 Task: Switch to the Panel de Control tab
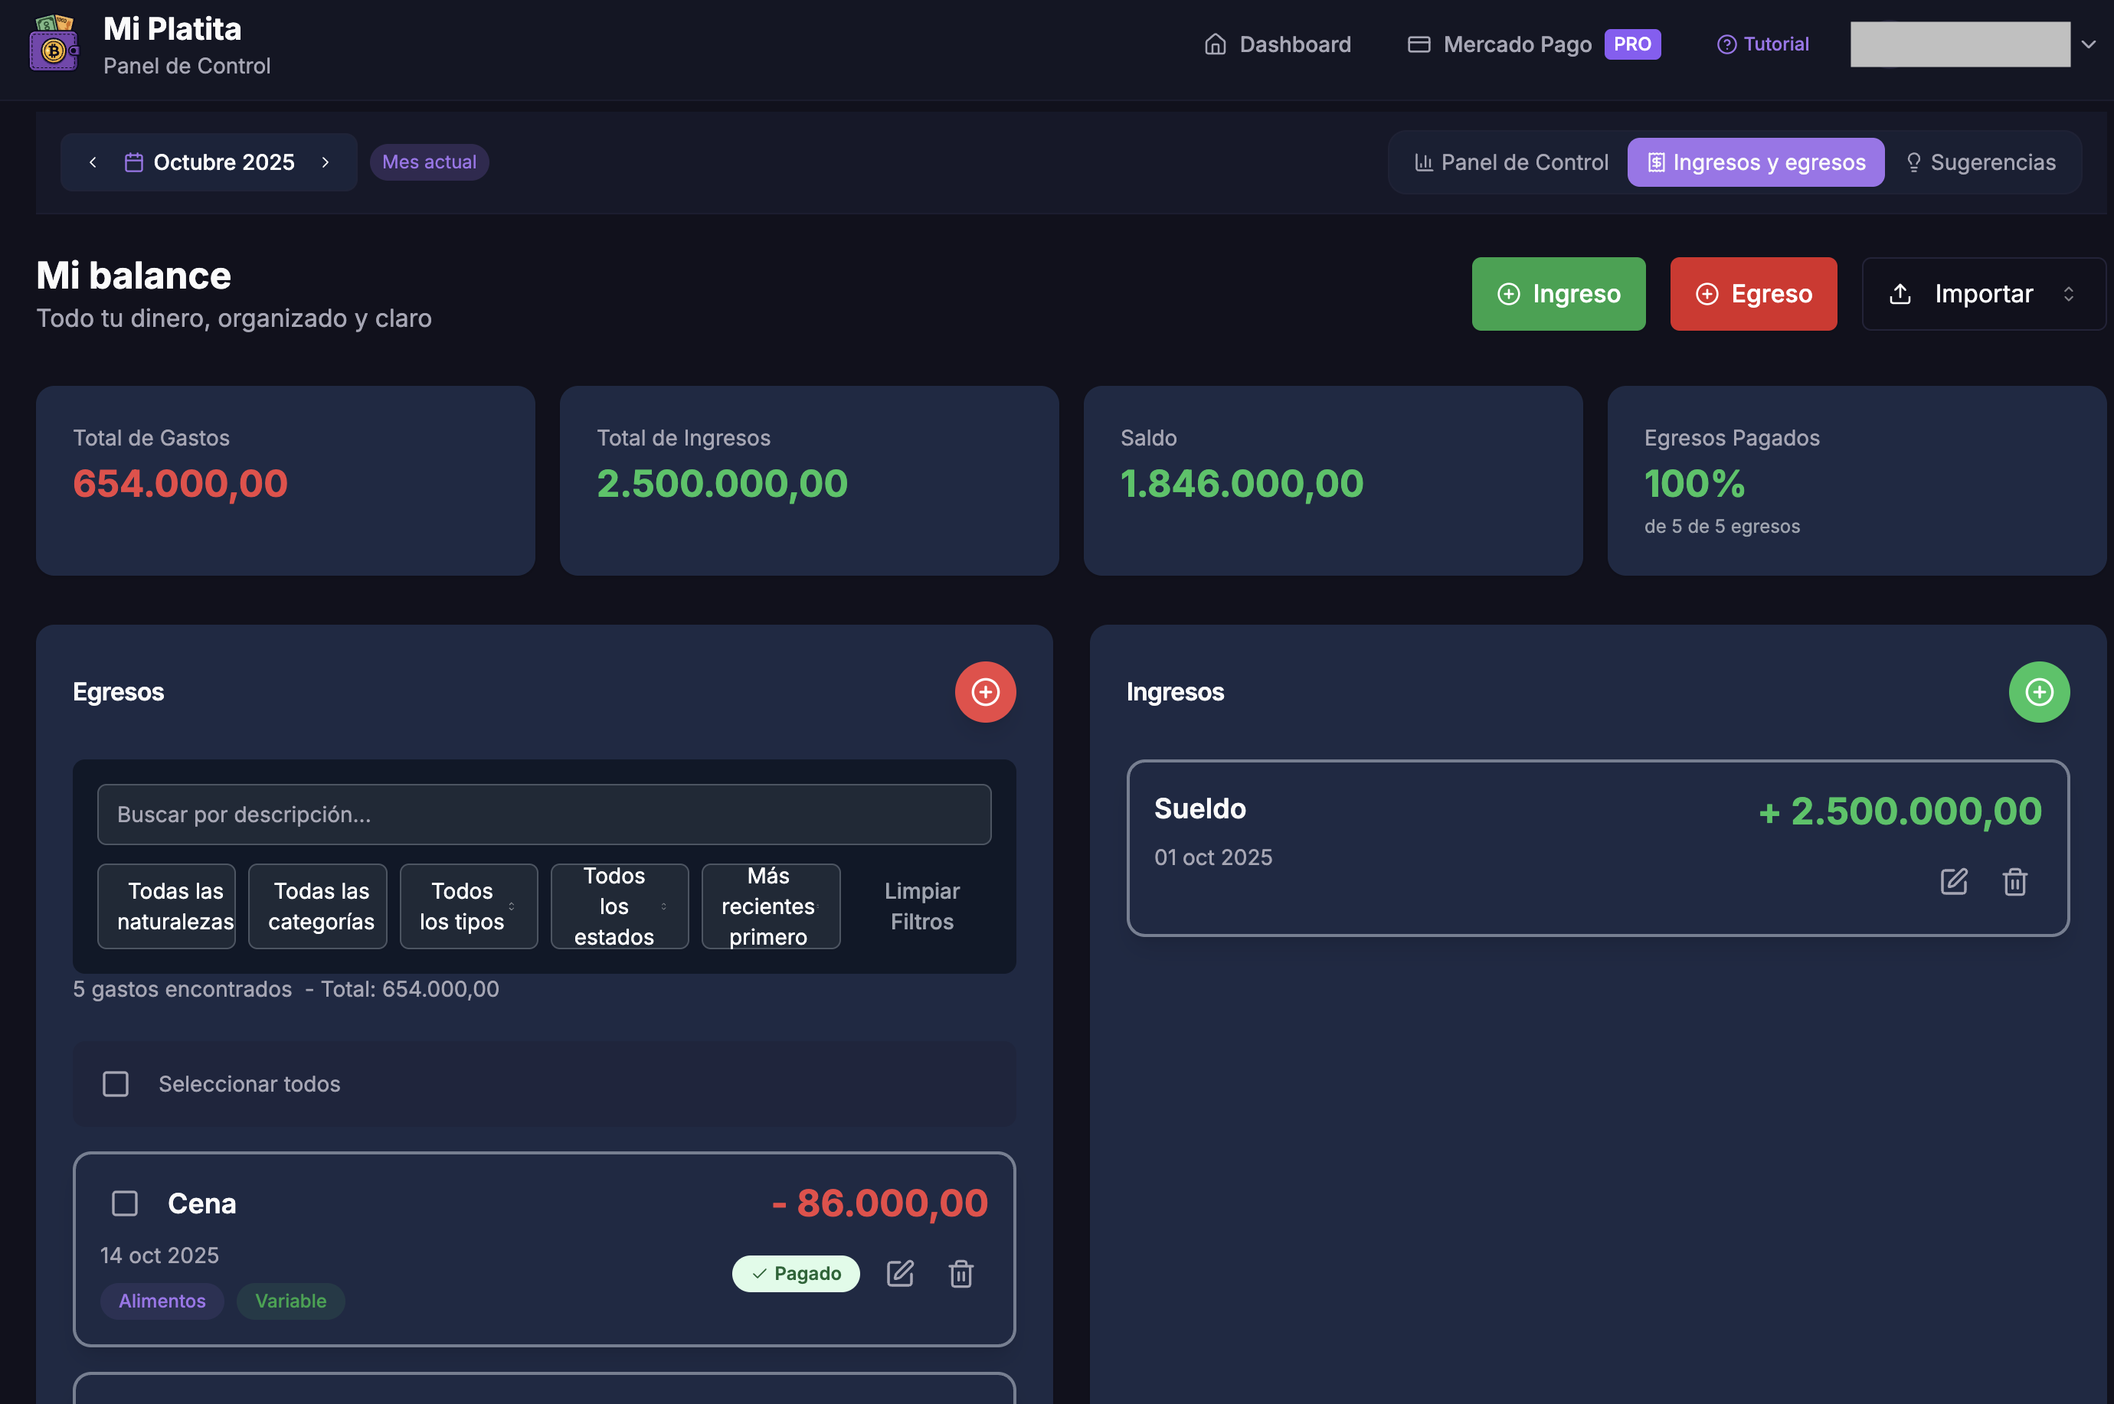tap(1511, 162)
